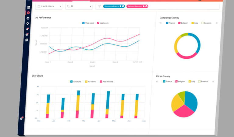Toggle the This week checkbox

tap(83, 23)
